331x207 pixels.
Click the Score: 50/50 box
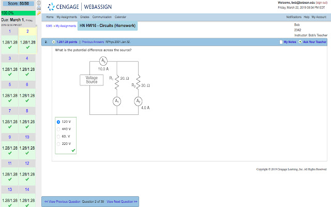[19, 4]
